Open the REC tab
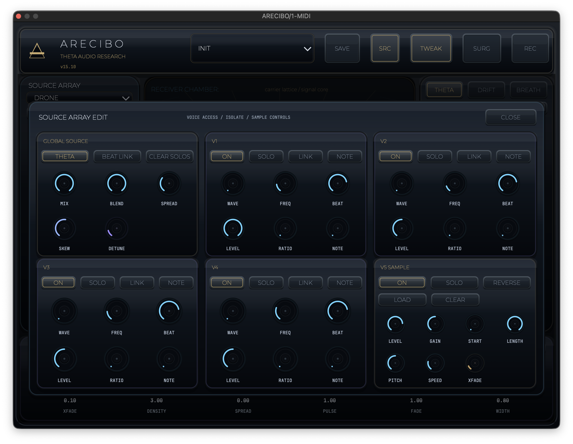This screenshot has width=573, height=444. click(530, 49)
